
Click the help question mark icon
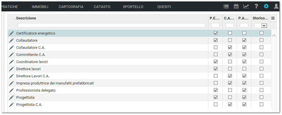pyautogui.click(x=256, y=6)
